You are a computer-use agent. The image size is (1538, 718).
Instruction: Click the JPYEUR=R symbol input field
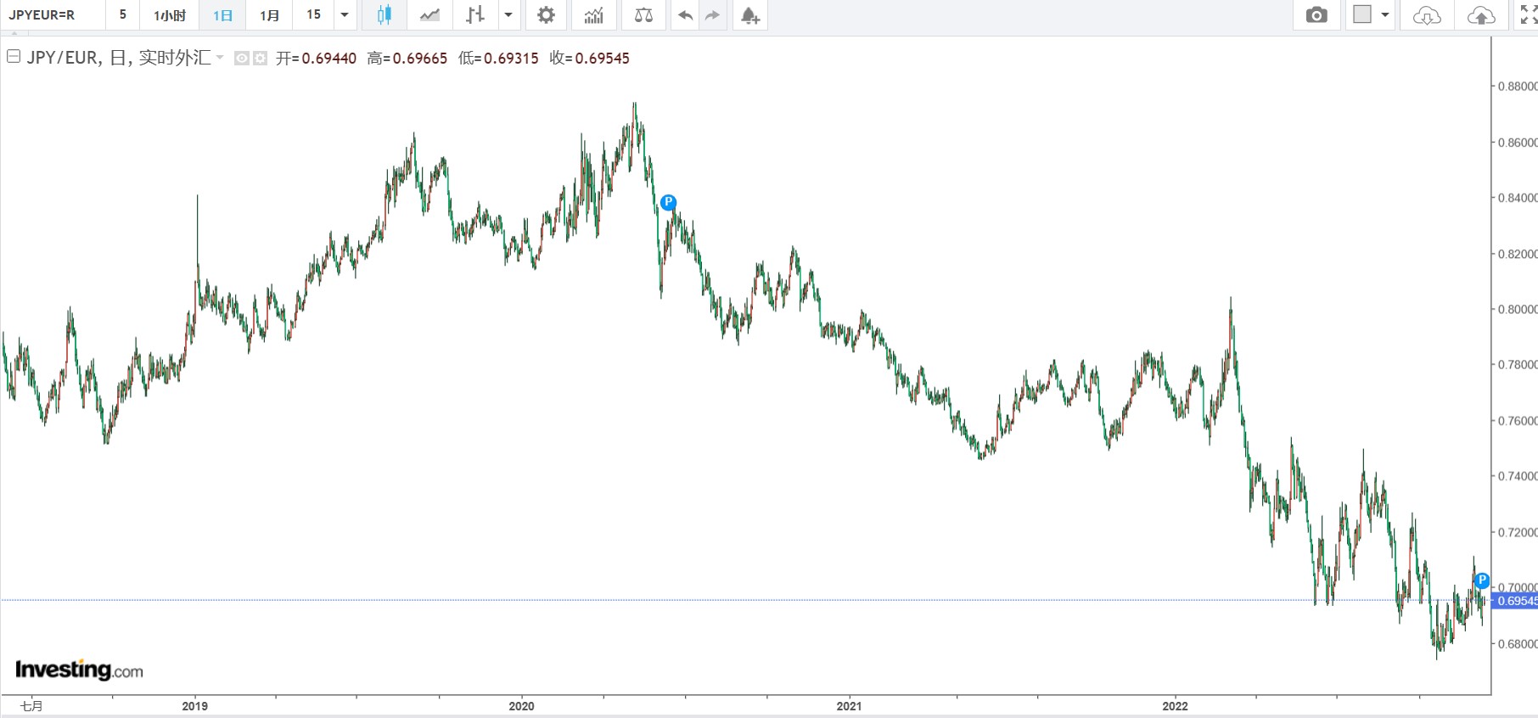[x=53, y=15]
